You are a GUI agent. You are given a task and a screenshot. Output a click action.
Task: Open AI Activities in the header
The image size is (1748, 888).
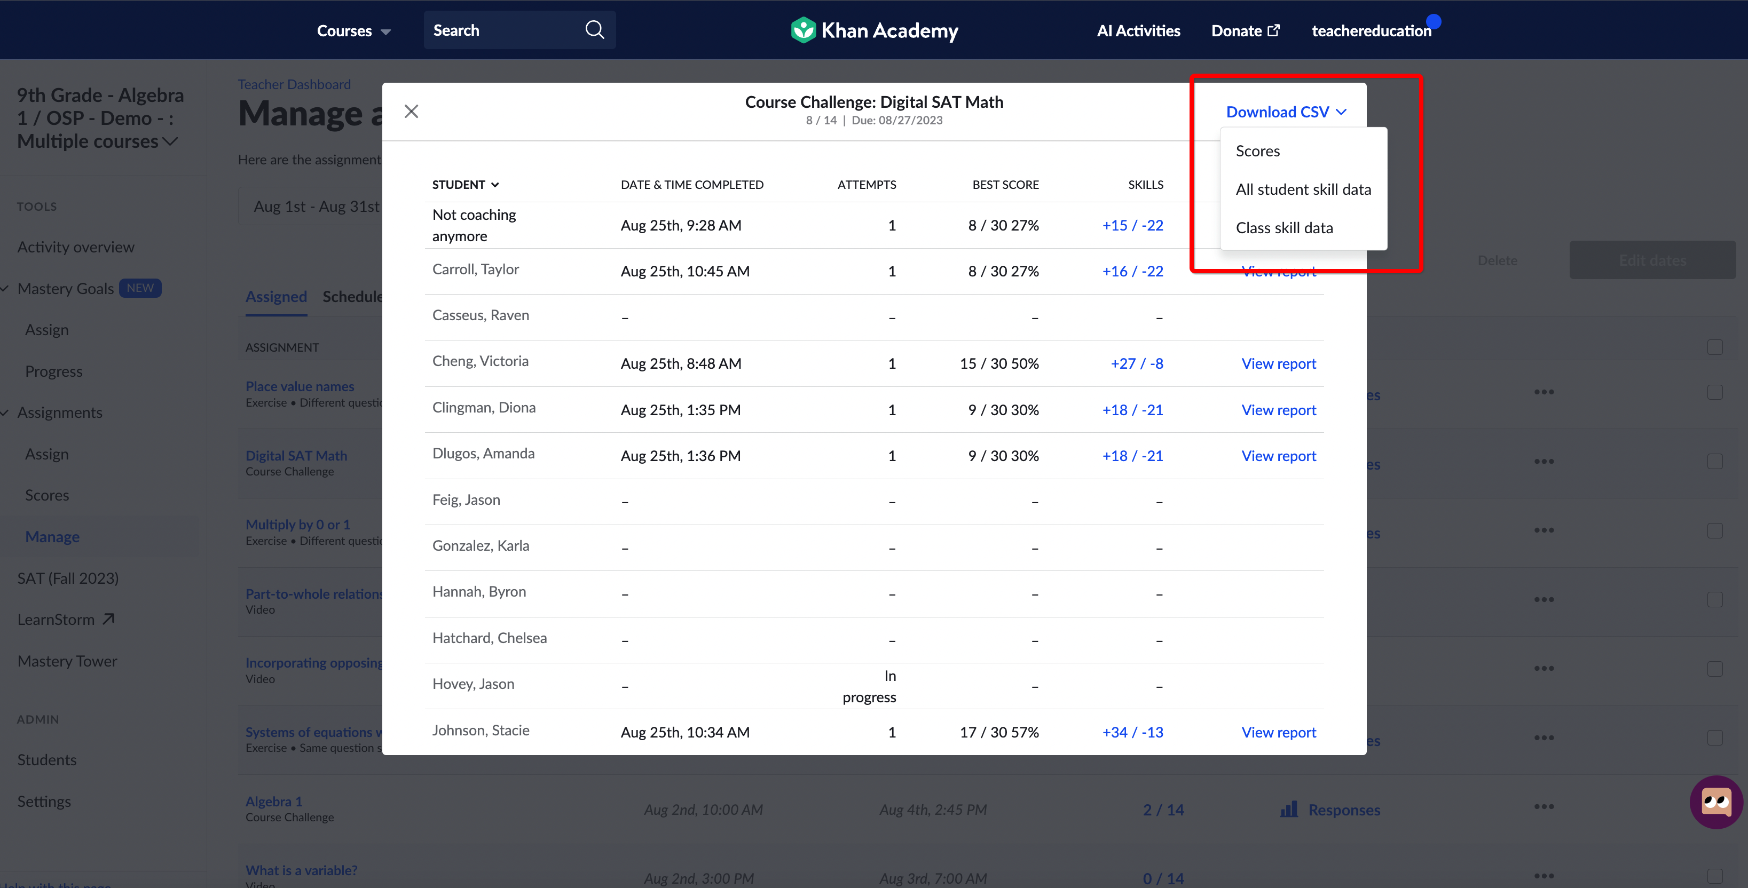click(x=1138, y=30)
